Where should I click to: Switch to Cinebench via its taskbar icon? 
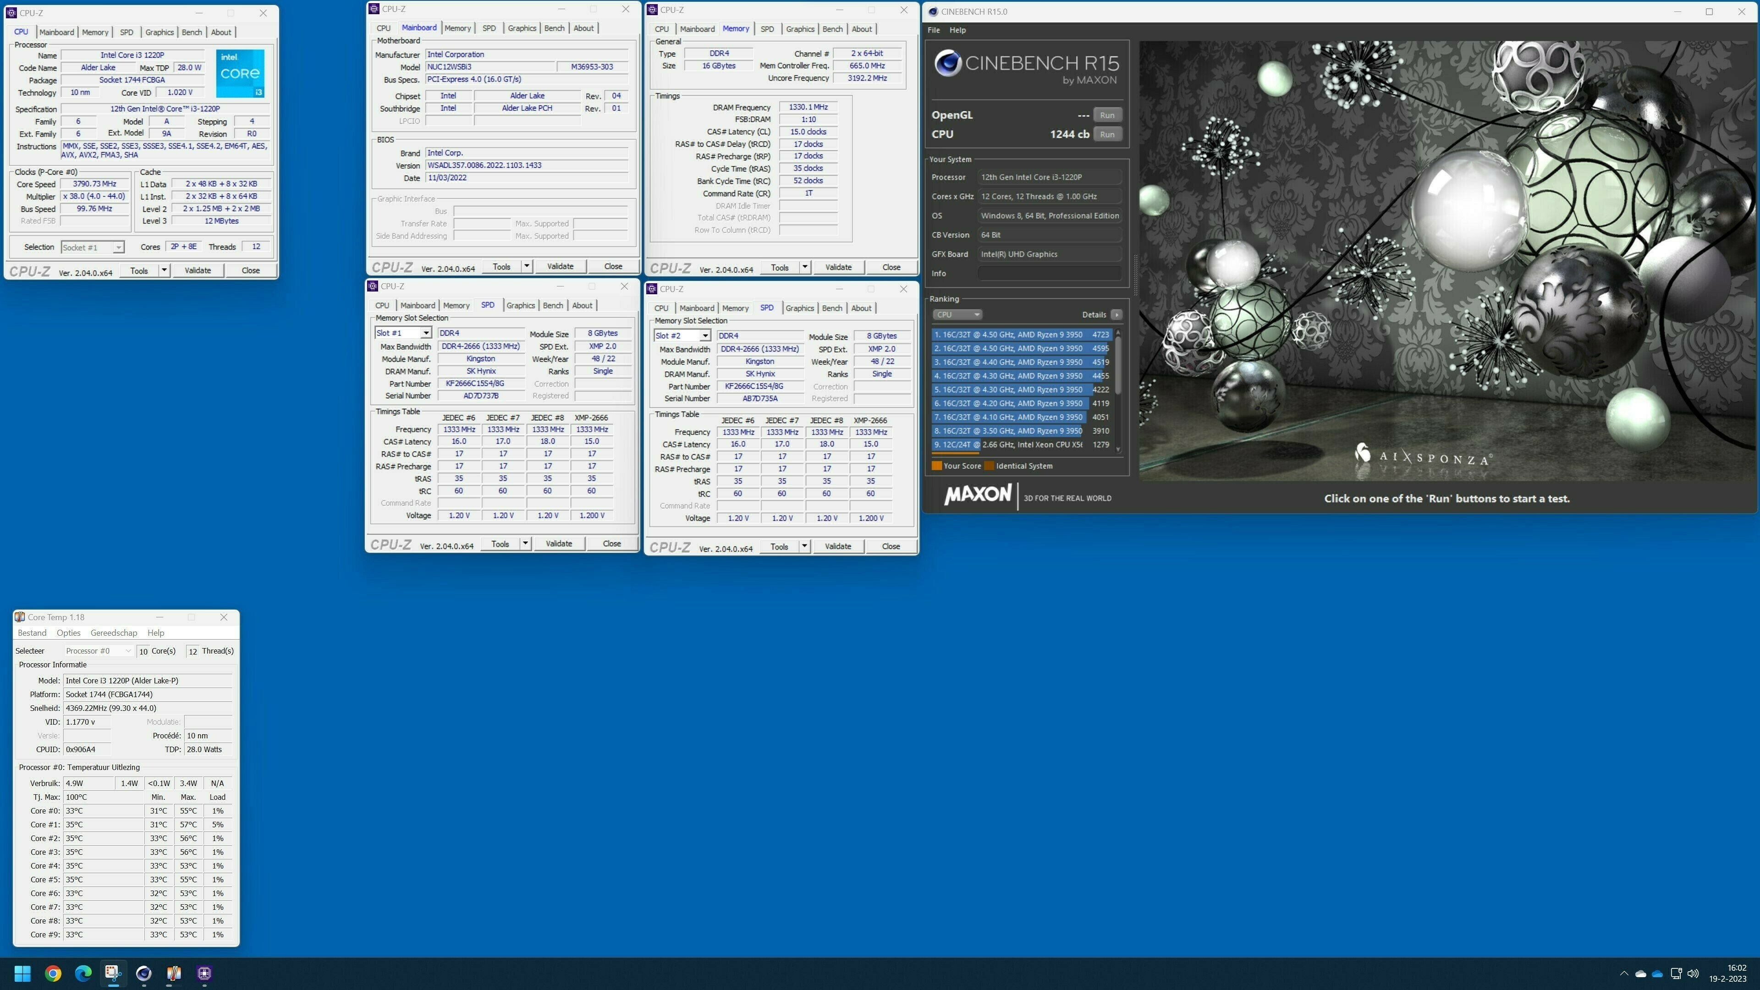coord(143,973)
